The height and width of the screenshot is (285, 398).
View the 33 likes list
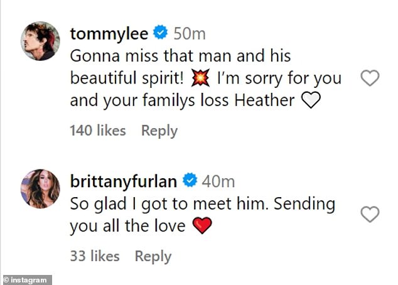coord(95,256)
